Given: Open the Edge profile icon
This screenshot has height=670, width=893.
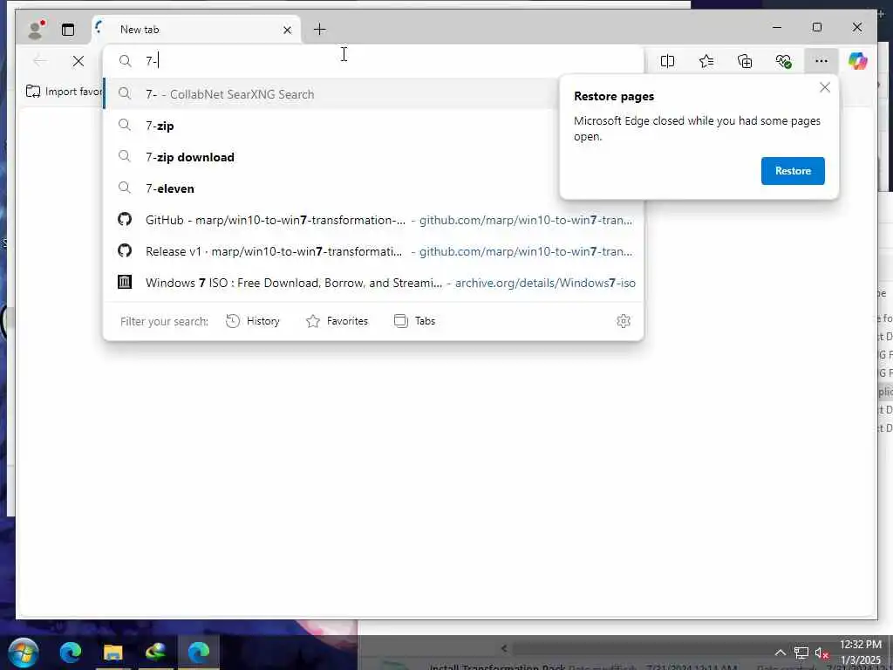Looking at the screenshot, I should pyautogui.click(x=37, y=29).
